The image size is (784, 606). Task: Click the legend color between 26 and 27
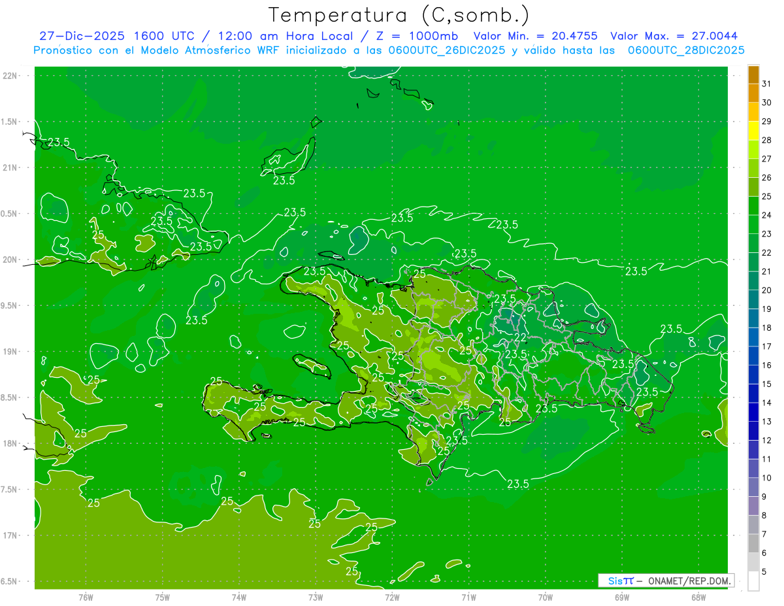coord(753,169)
